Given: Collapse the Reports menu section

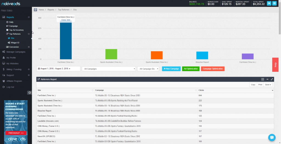Looking at the screenshot, I should (29, 17).
